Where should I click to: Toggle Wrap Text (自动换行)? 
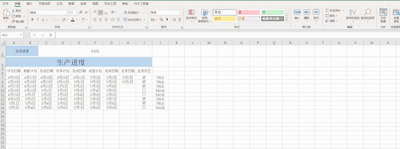(x=131, y=13)
